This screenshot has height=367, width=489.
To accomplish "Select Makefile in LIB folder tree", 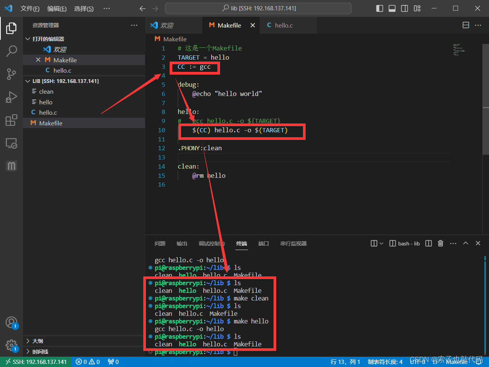I will click(x=84, y=123).
